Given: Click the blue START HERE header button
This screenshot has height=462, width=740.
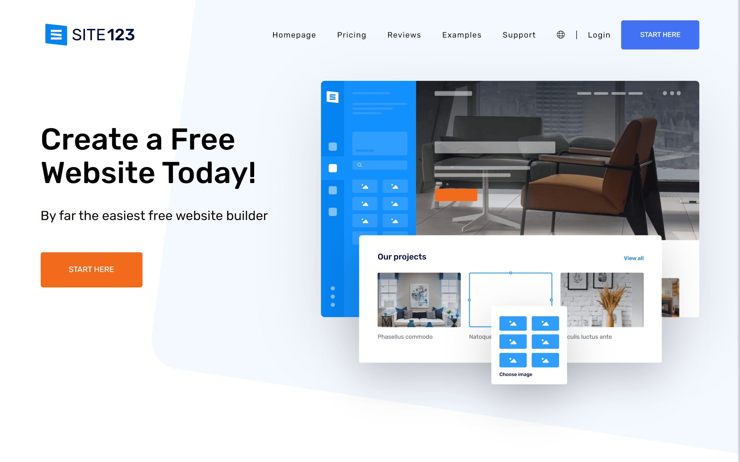Looking at the screenshot, I should click(660, 35).
